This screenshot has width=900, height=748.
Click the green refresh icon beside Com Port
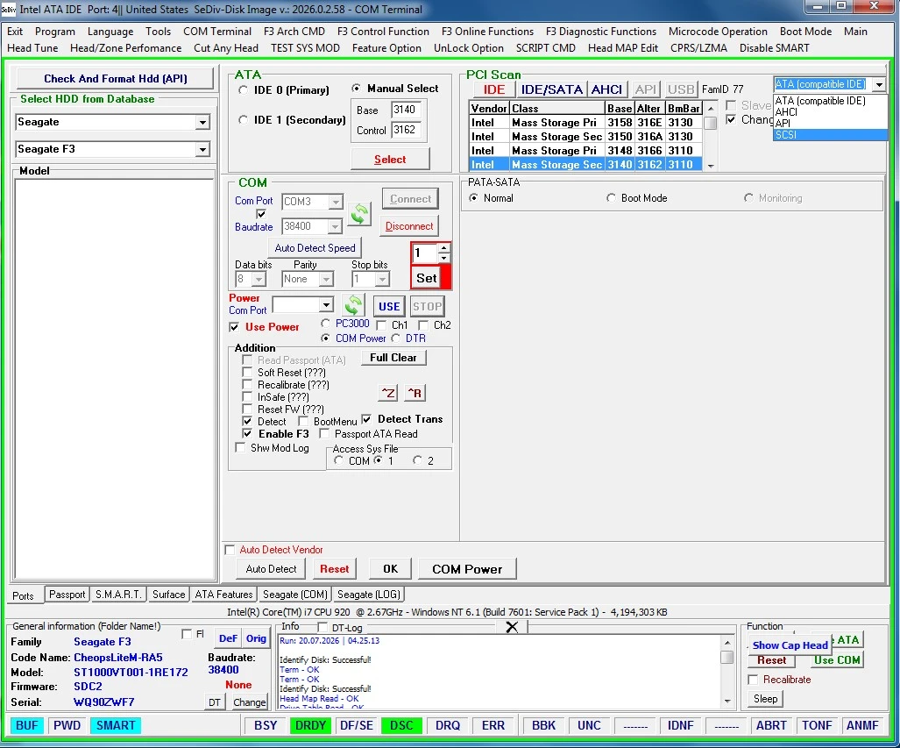tap(359, 214)
